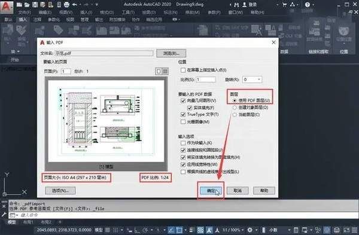
Task: Toggle the drawing grid display in status bar
Action: click(x=107, y=230)
